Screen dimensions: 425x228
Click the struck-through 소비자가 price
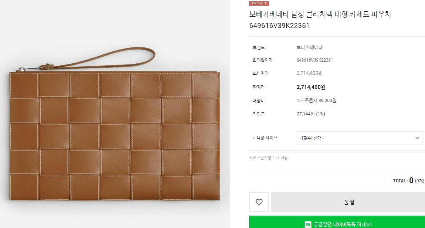(x=309, y=73)
